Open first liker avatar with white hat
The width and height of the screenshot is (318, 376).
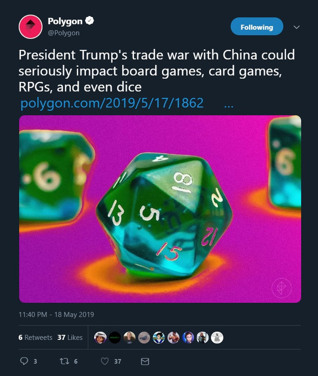100,337
